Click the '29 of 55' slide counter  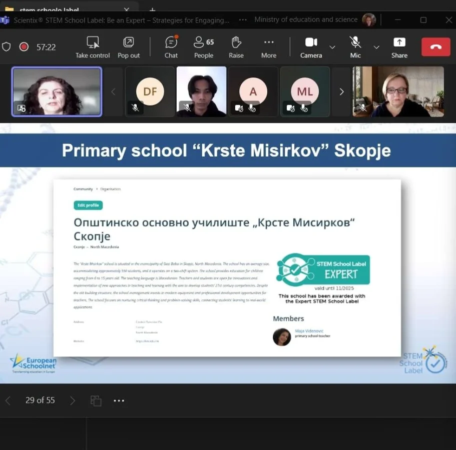(x=40, y=400)
